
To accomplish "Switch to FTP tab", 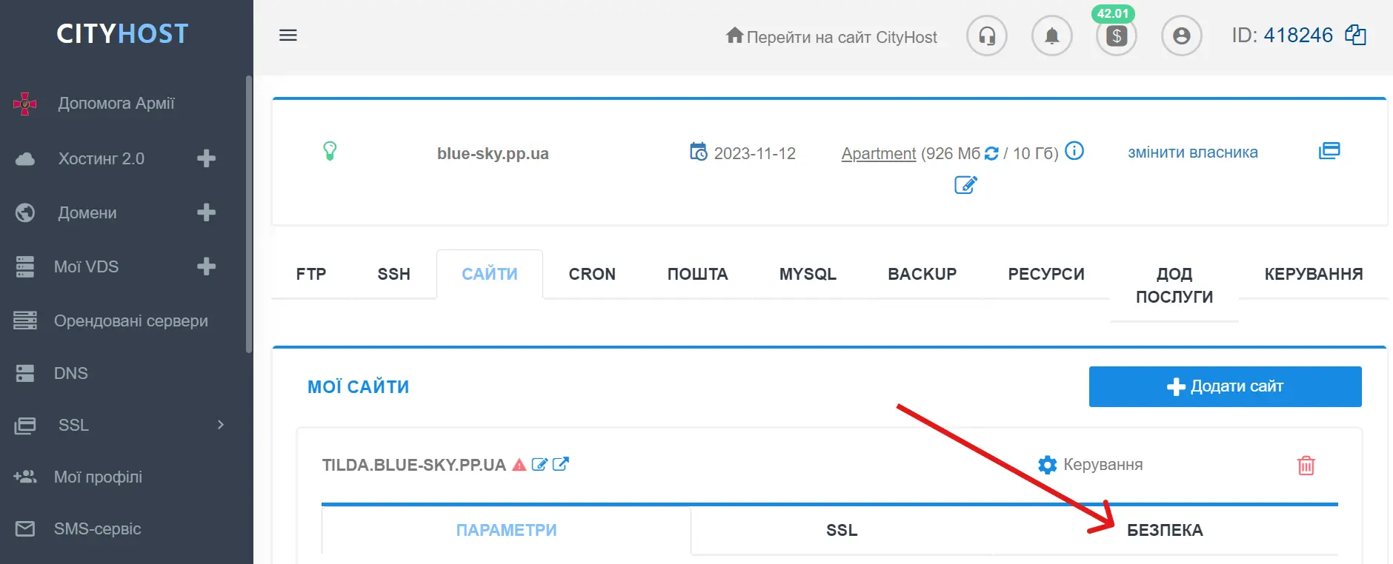I will 311,274.
